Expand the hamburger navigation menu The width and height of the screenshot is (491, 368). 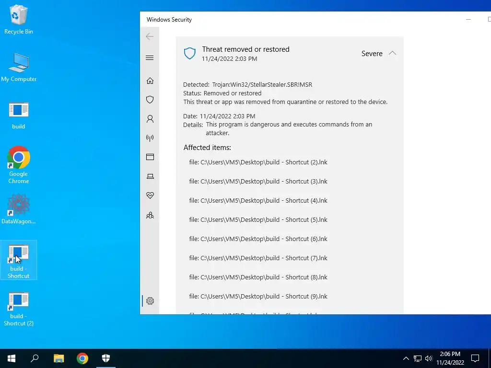click(150, 57)
